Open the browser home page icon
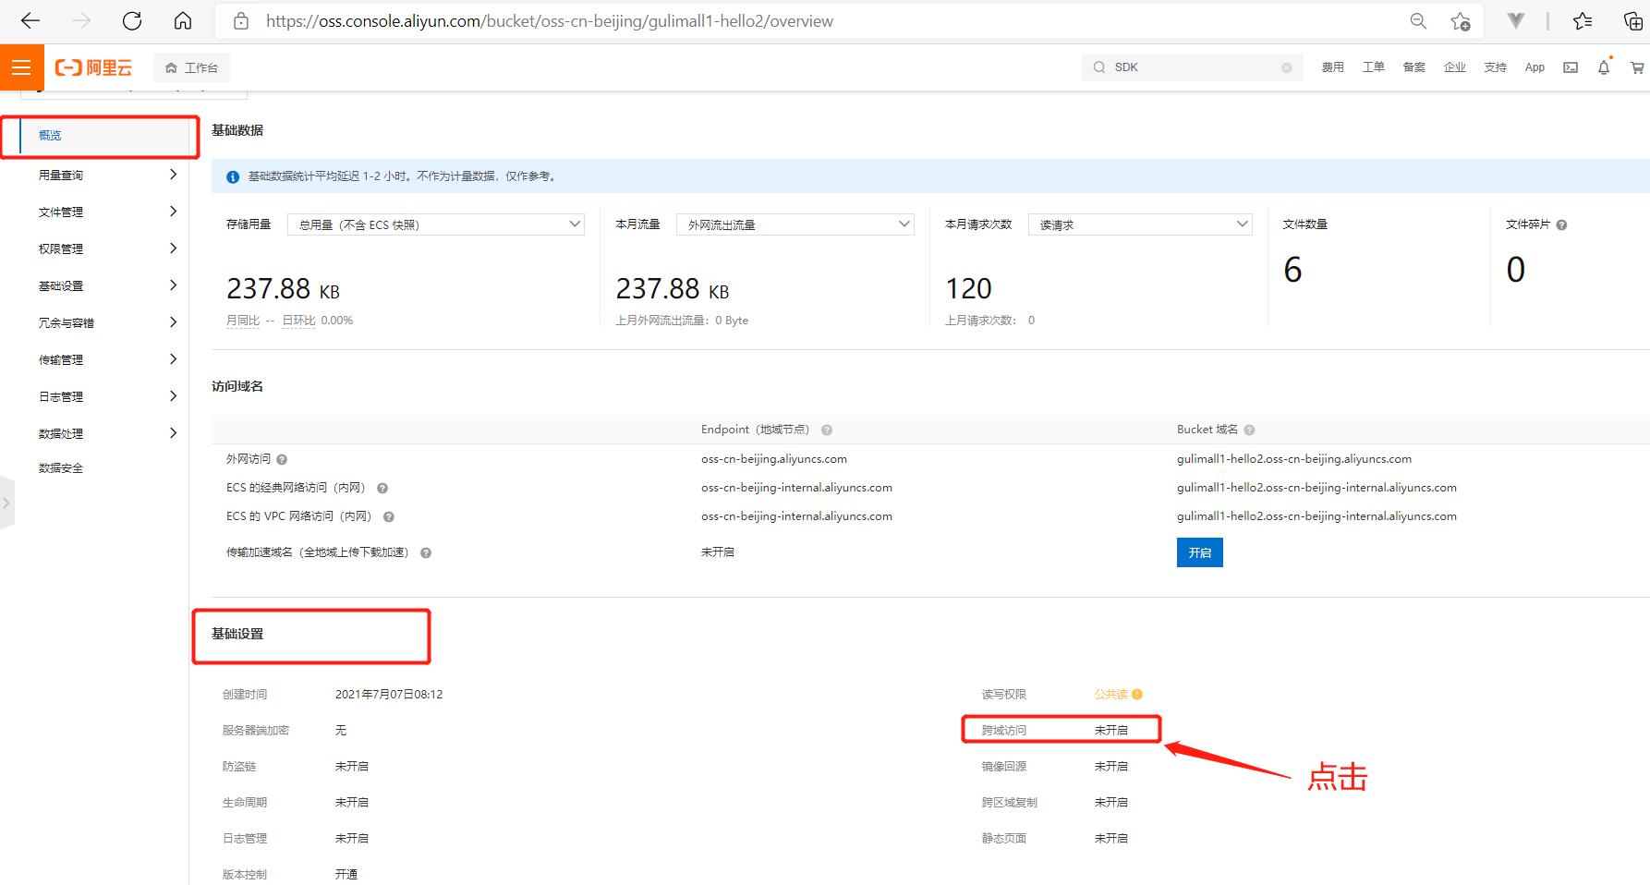1650x885 pixels. [x=183, y=20]
